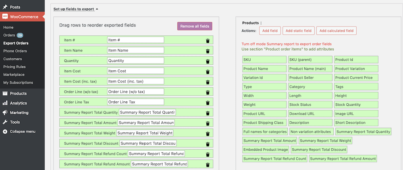Open the Products menu in sidebar
Image resolution: width=403 pixels, height=170 pixels.
[18, 94]
